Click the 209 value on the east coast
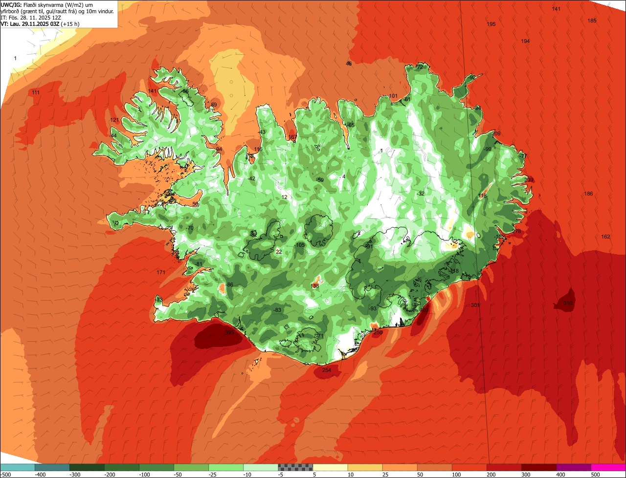626x478 pixels. (496, 134)
